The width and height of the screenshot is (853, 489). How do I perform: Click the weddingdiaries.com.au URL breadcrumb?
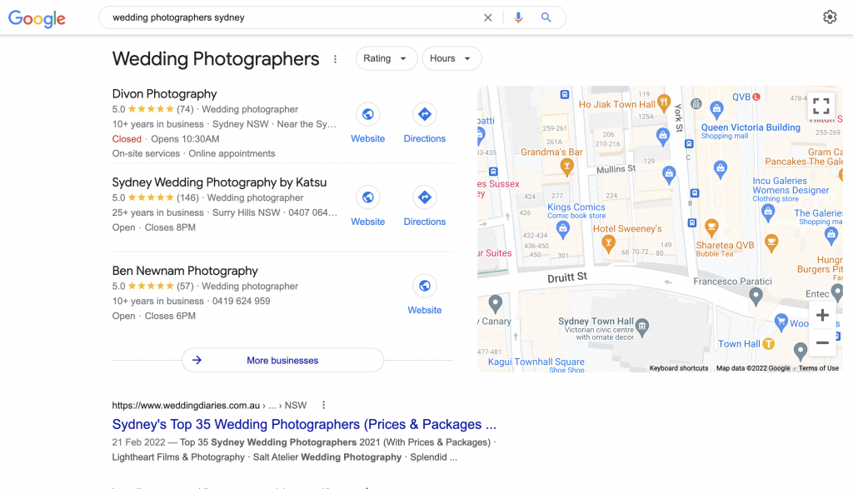coord(209,405)
